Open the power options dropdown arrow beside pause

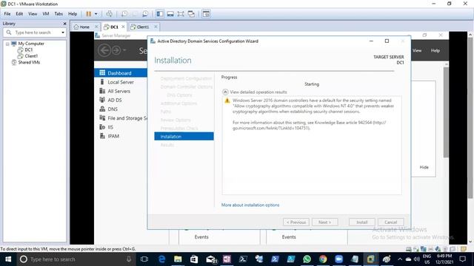click(96, 14)
